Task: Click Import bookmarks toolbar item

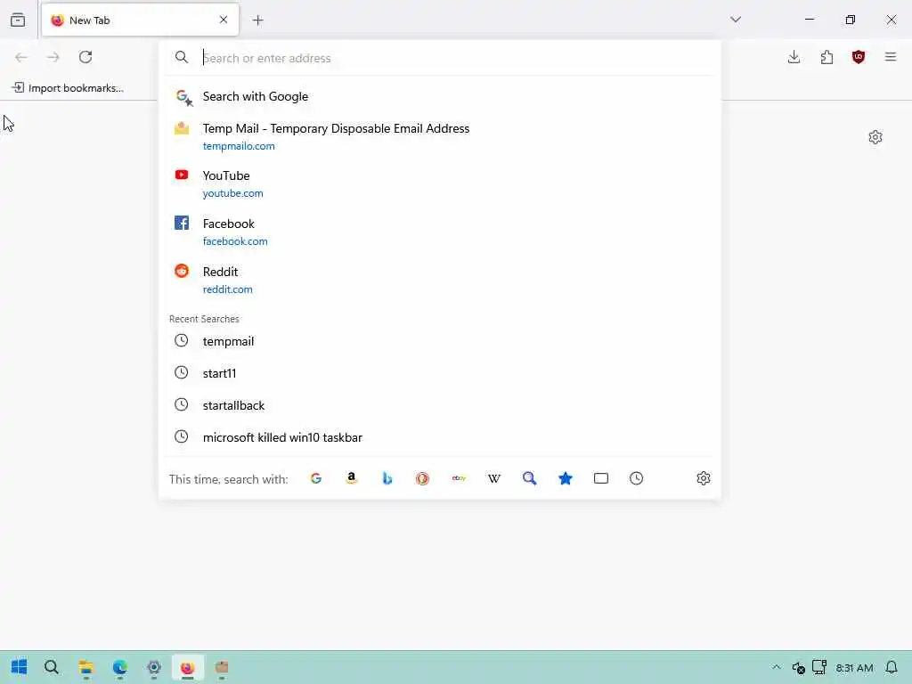Action: pyautogui.click(x=68, y=88)
